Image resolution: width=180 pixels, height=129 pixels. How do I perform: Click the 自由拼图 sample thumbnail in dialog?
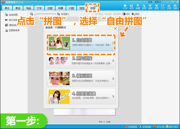click(59, 43)
